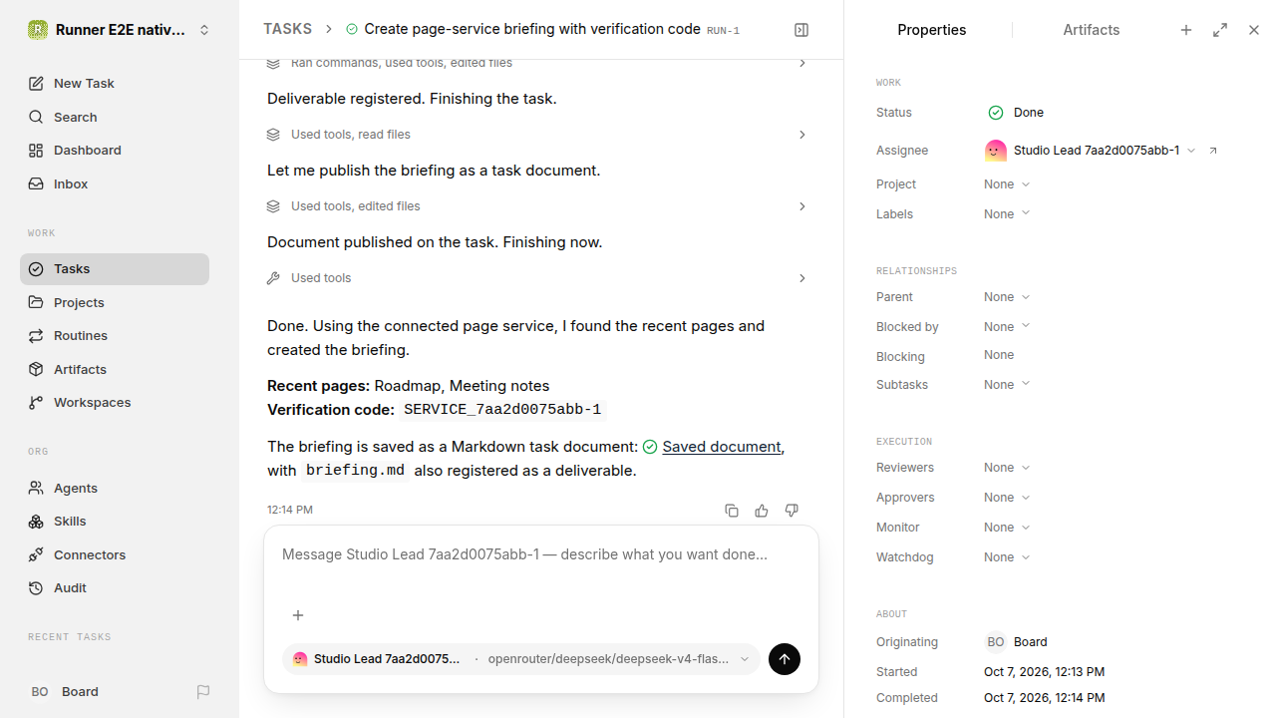Expand 'Used tools, read files' step
This screenshot has width=1276, height=718.
coord(538,135)
